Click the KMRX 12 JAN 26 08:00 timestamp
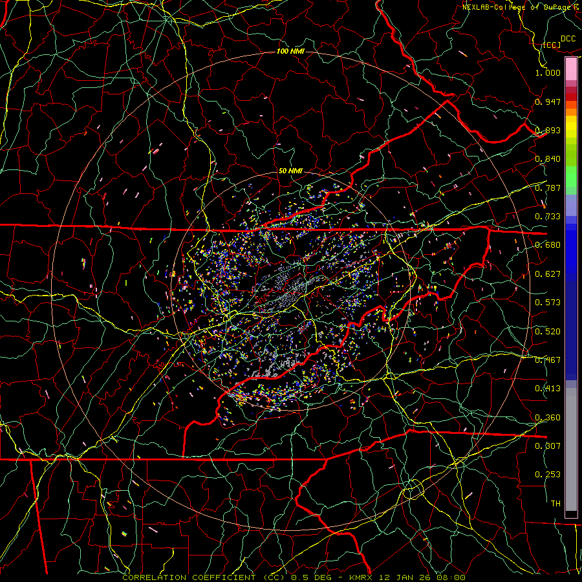This screenshot has width=582, height=582. pos(407,577)
